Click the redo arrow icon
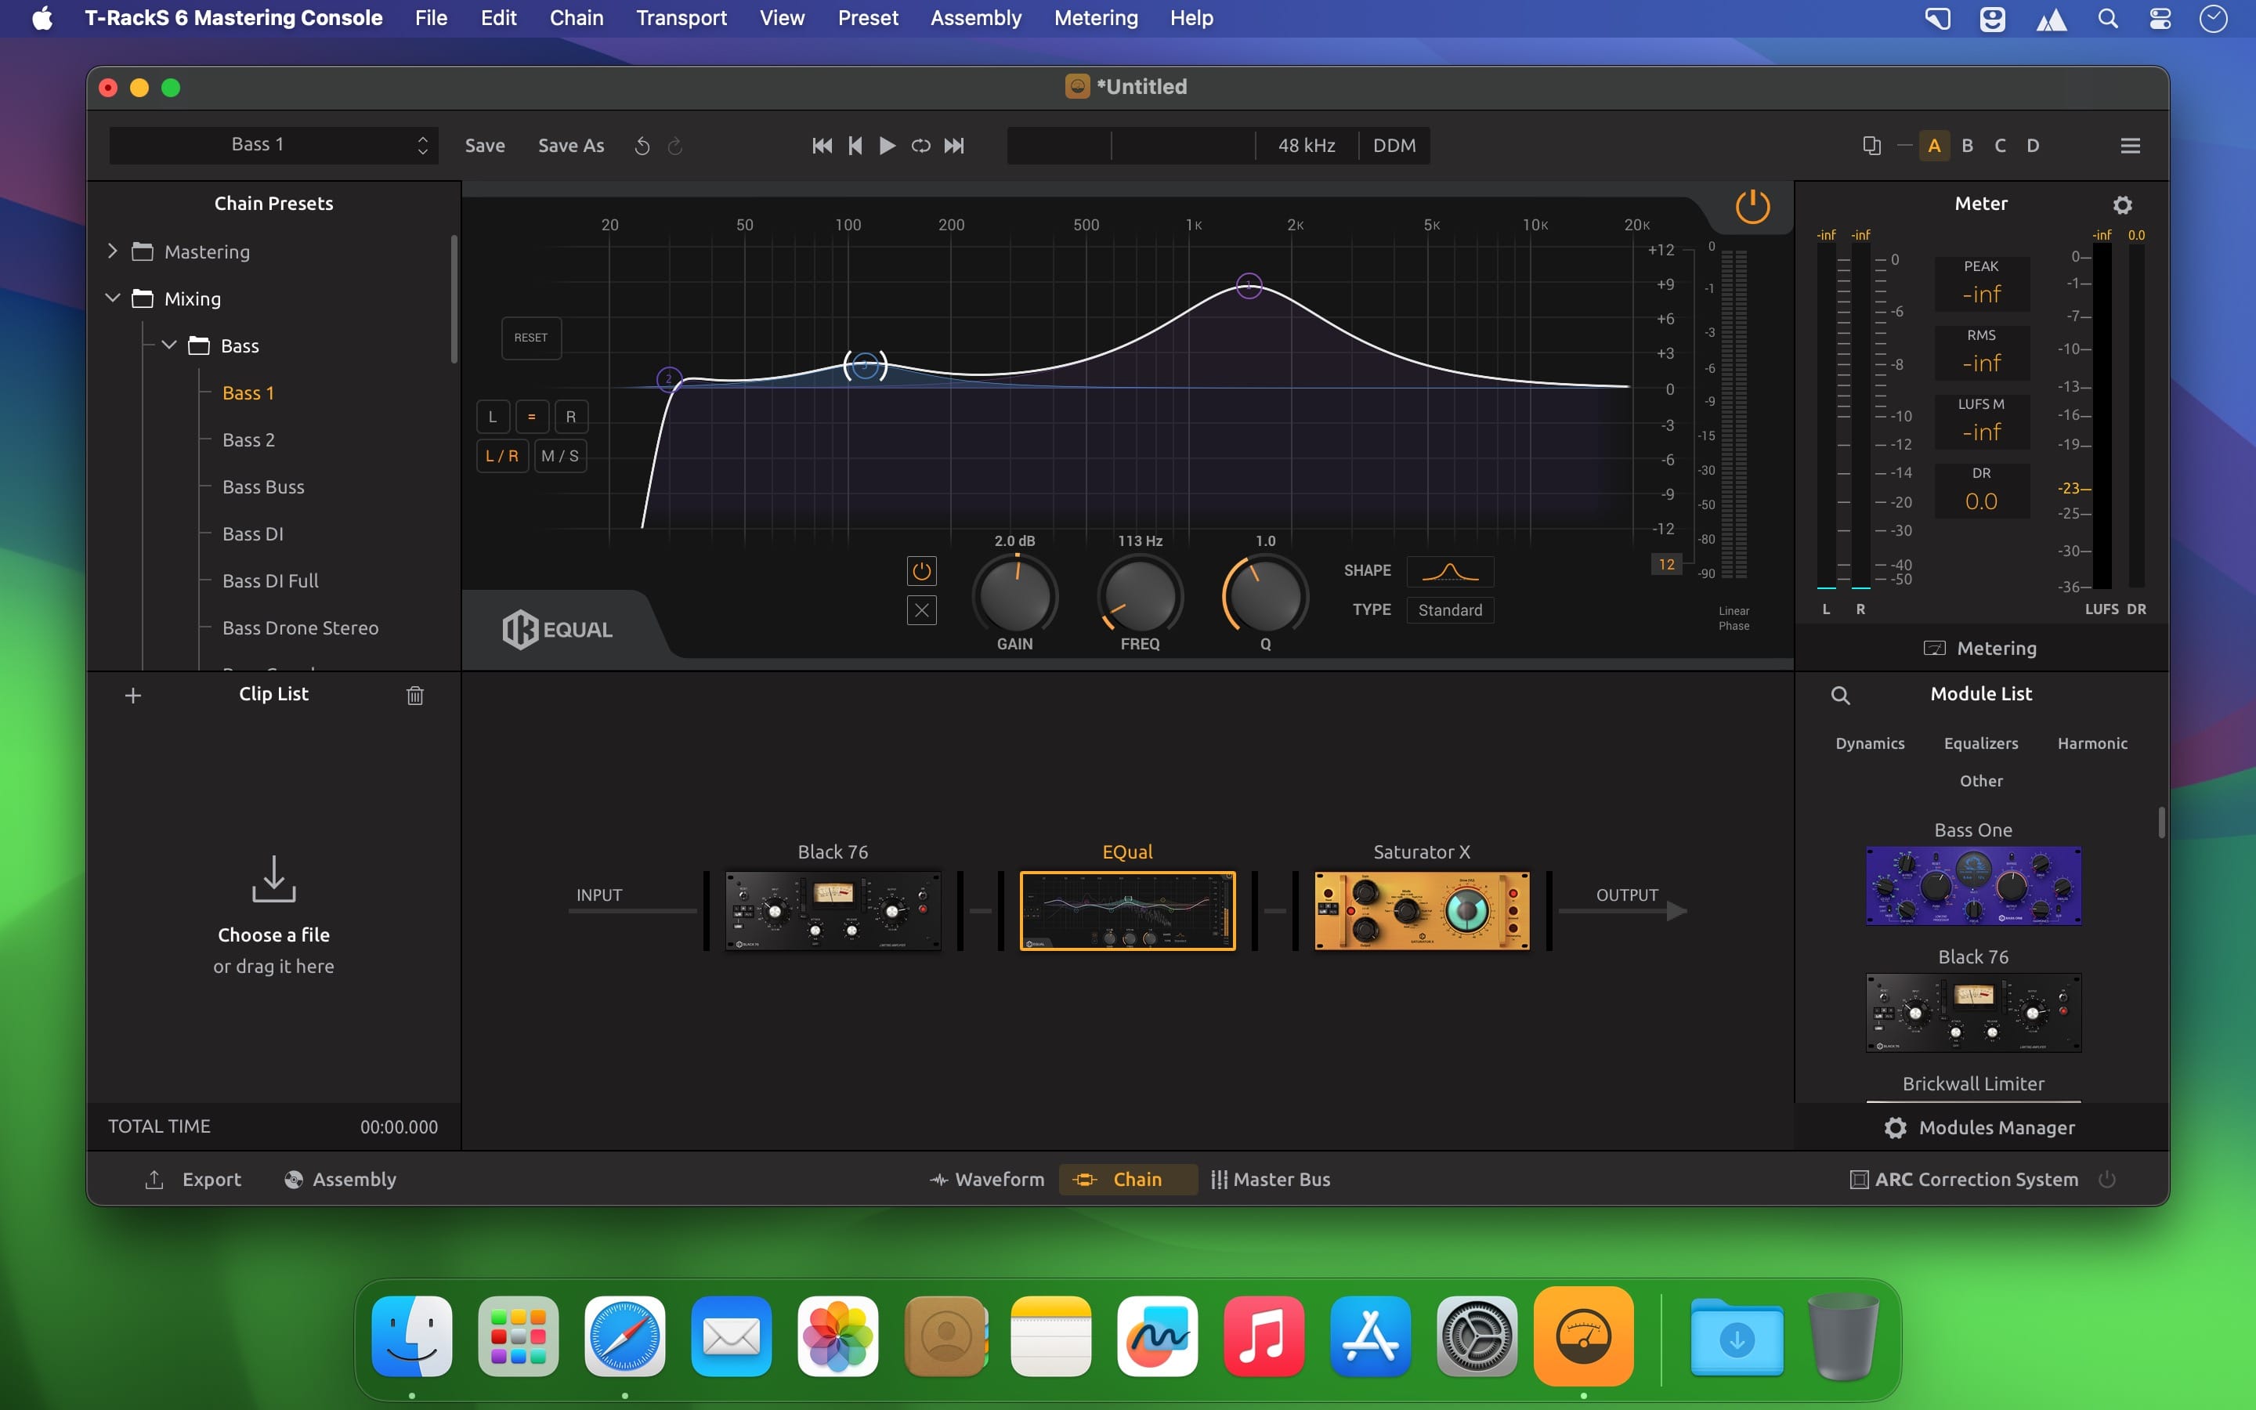The image size is (2256, 1410). 676,146
